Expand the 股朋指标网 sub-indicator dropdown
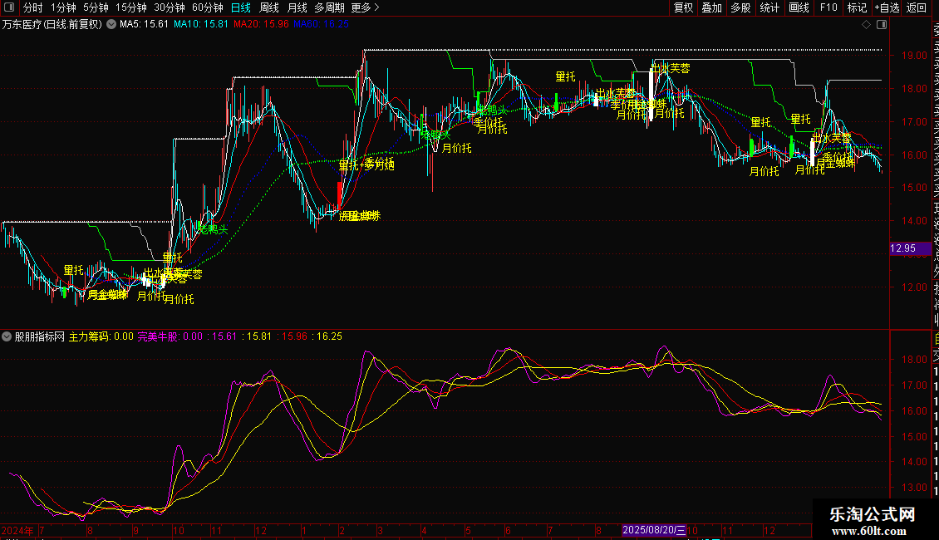The width and height of the screenshot is (939, 540). pos(7,336)
